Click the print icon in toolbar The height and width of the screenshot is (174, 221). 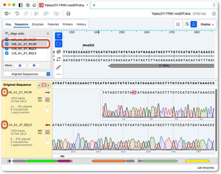pyautogui.click(x=68, y=13)
